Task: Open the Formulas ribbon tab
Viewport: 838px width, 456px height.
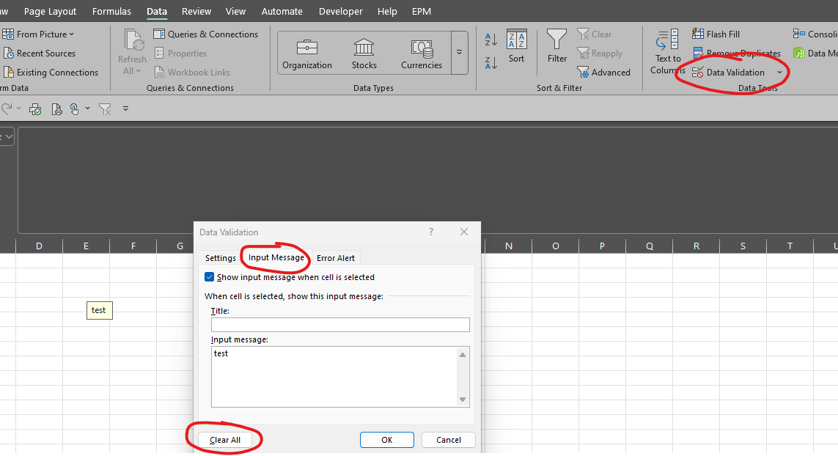Action: point(111,11)
